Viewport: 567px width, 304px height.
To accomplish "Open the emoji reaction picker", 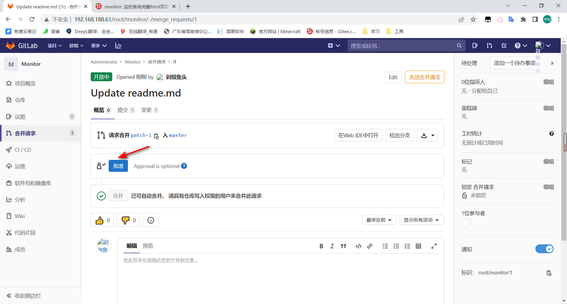I will [151, 220].
